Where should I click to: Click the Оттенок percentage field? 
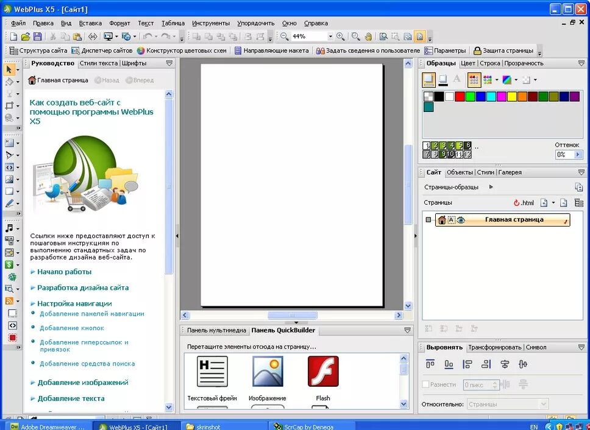[566, 155]
